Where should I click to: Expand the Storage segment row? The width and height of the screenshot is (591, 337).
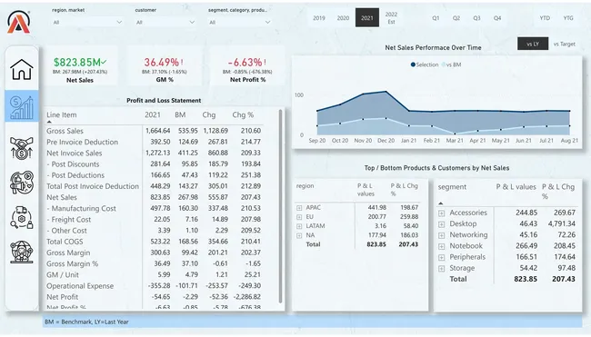click(441, 269)
